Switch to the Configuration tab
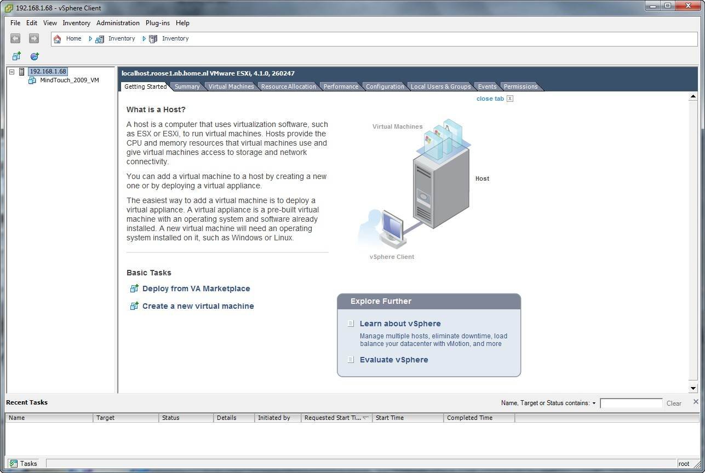 [x=385, y=86]
